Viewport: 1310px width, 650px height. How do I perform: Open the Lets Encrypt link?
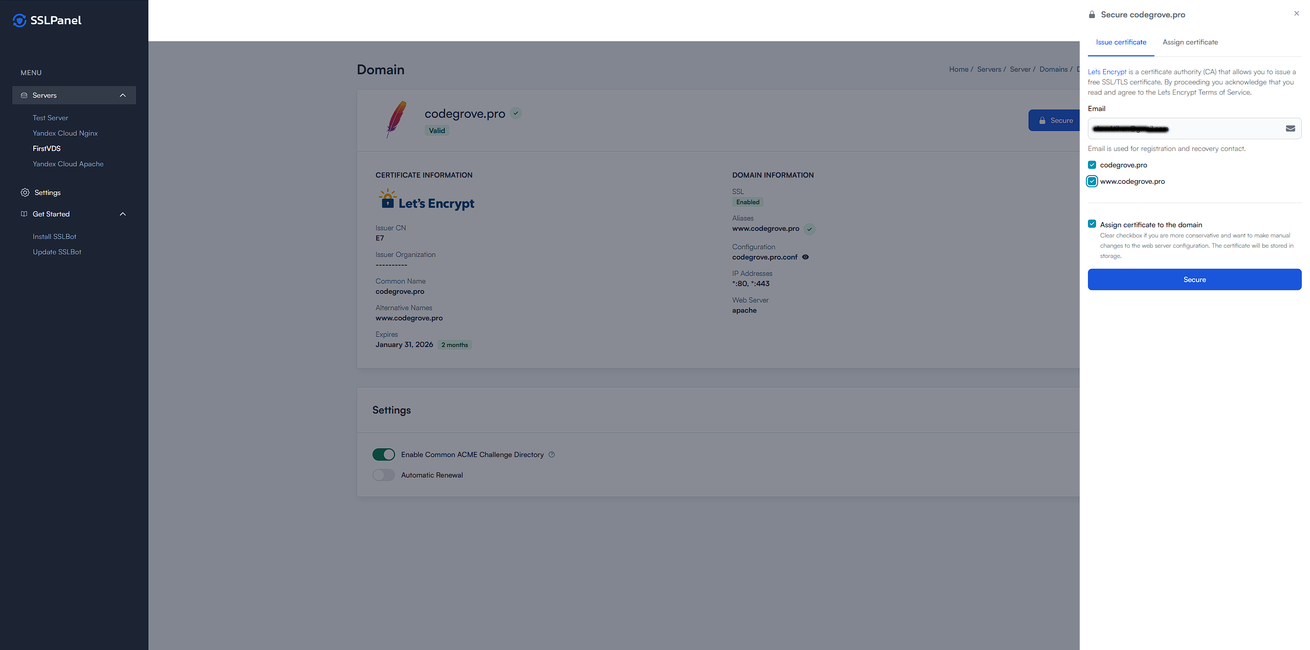[1107, 72]
